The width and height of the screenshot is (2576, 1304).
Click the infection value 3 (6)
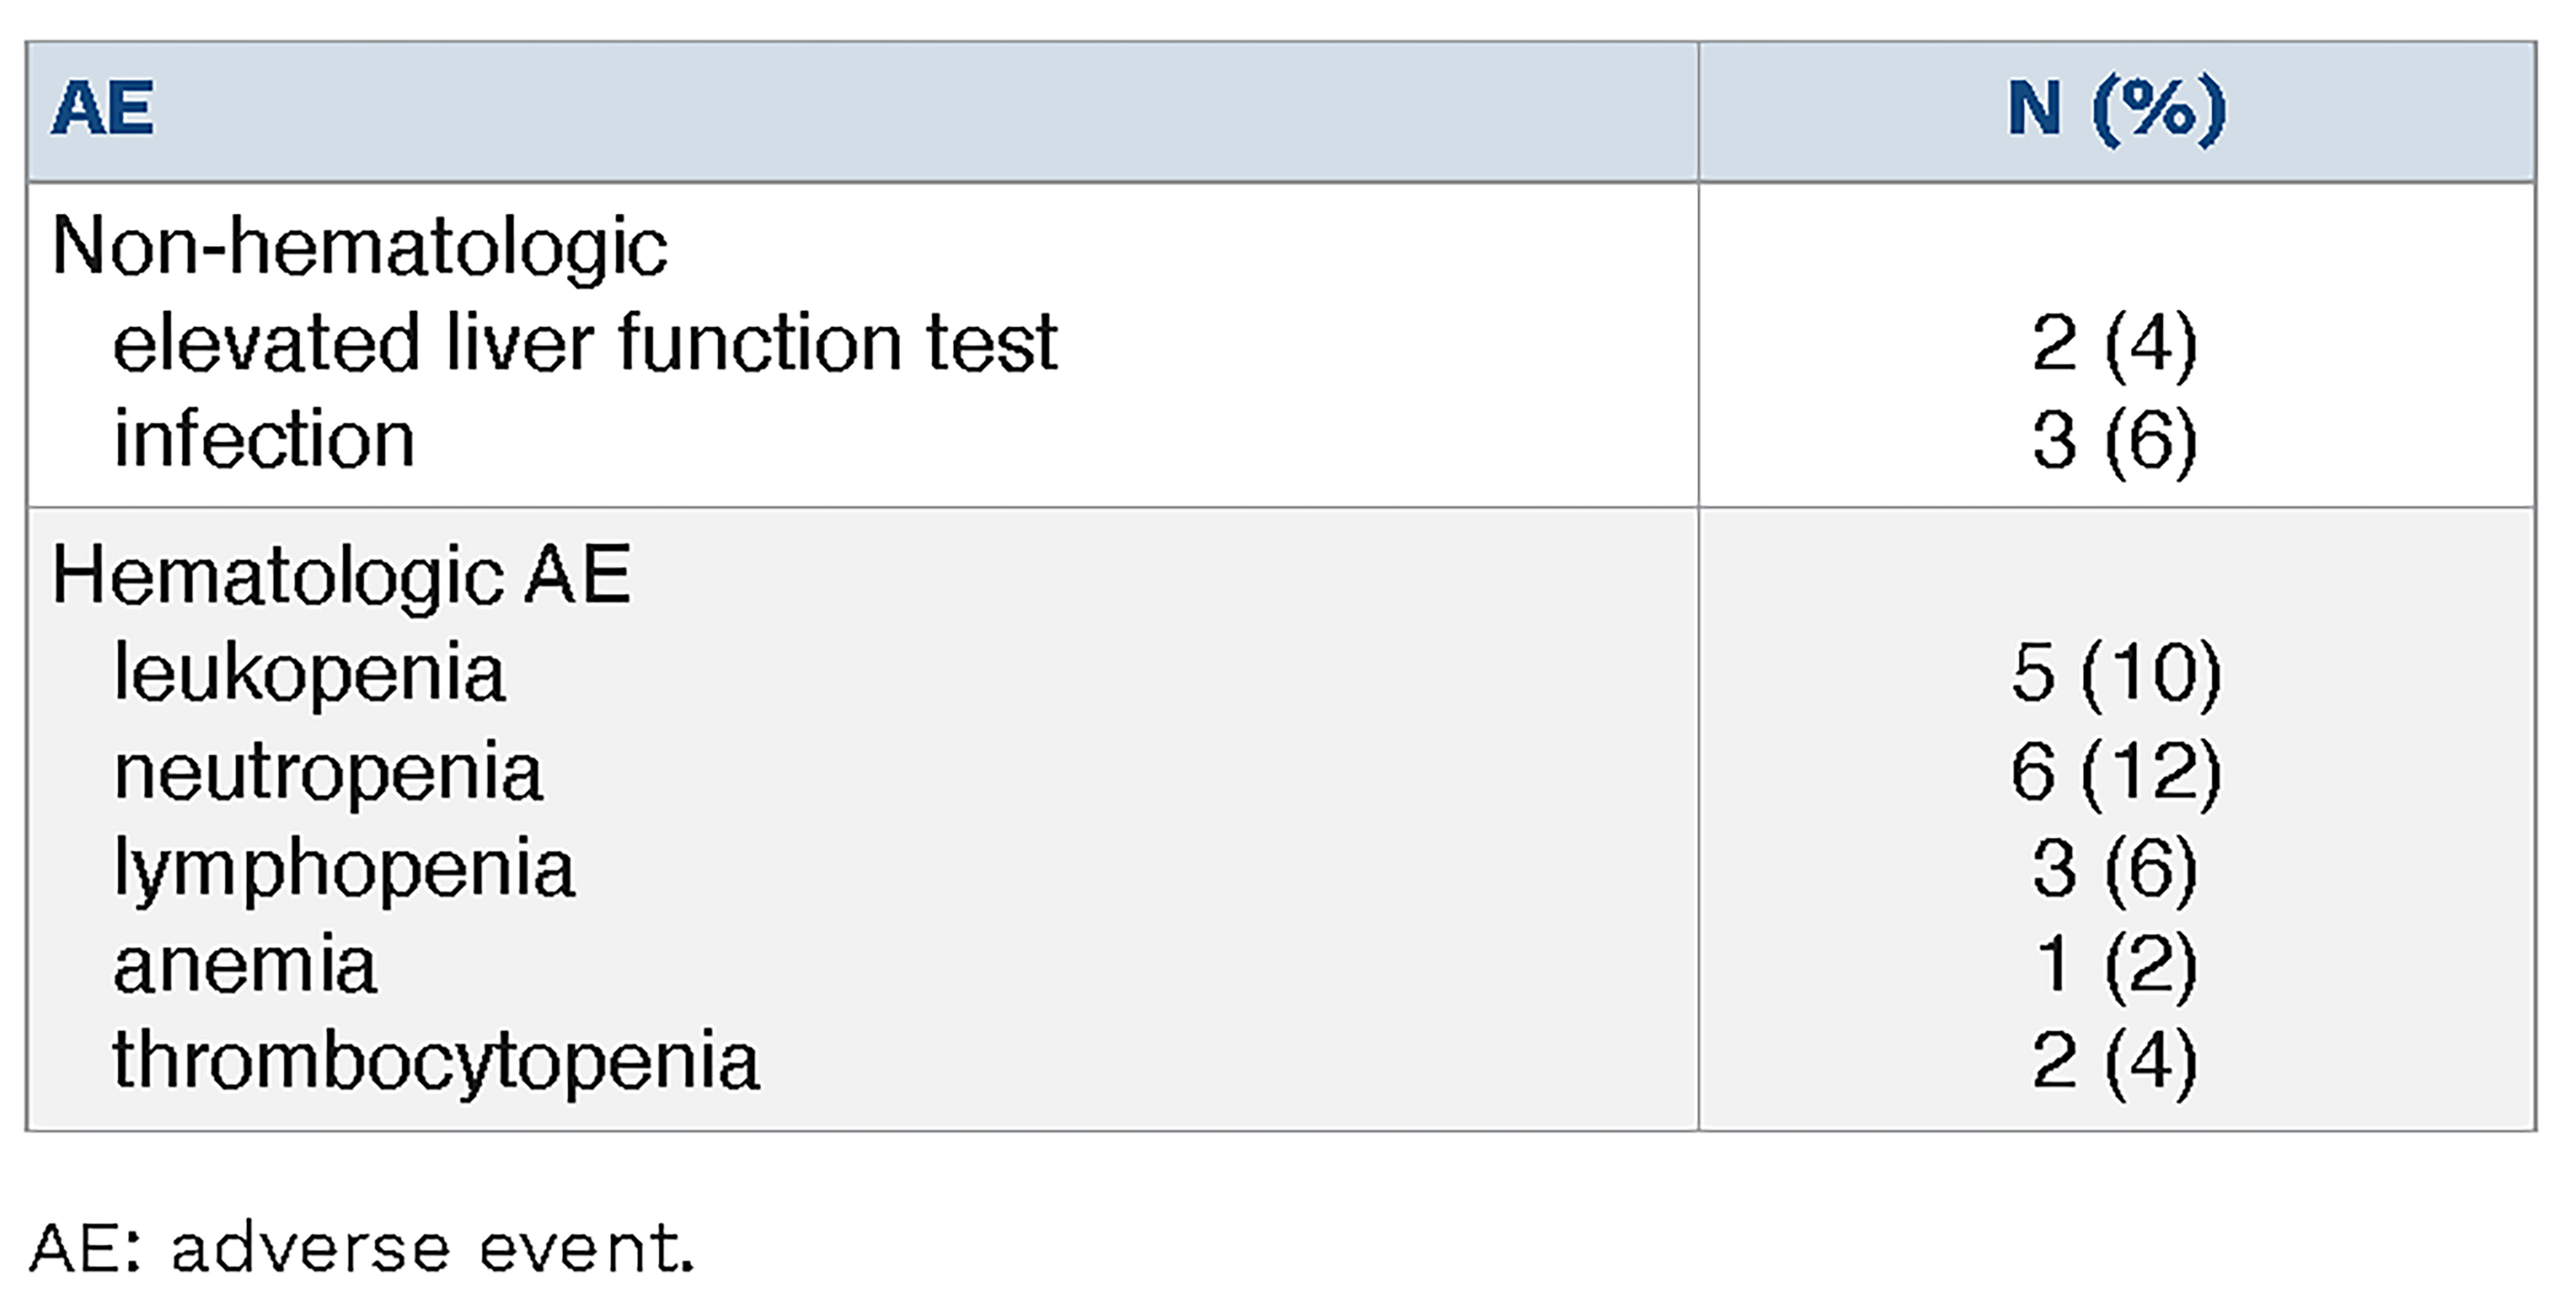pos(2115,439)
